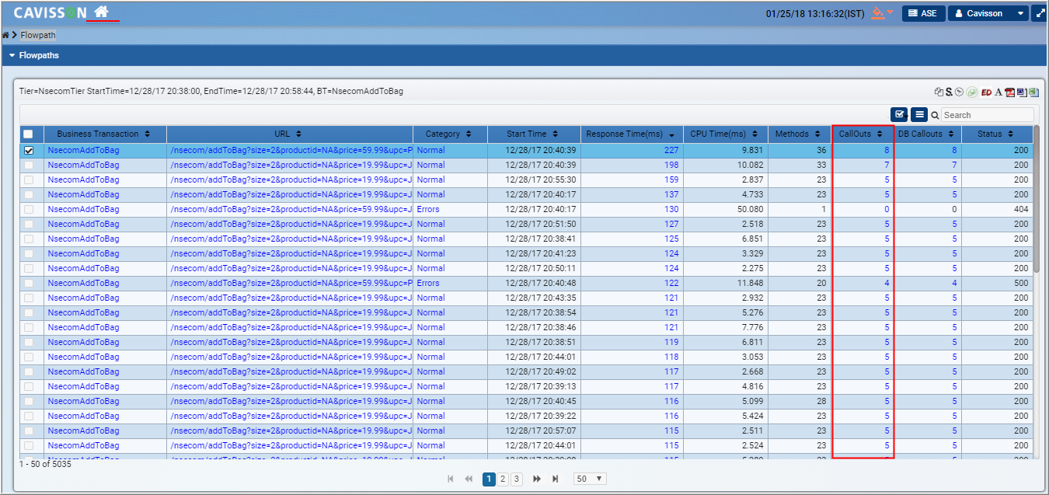This screenshot has height=495, width=1049.
Task: Go to the previous results page
Action: point(469,479)
